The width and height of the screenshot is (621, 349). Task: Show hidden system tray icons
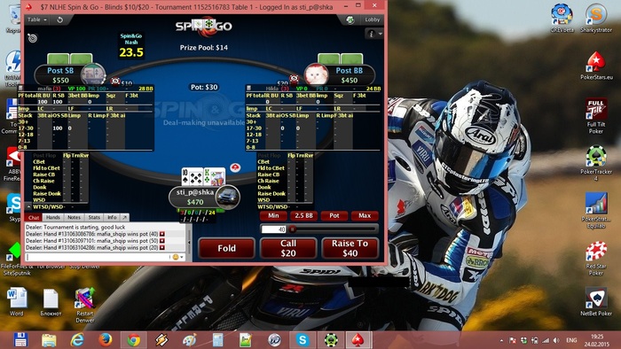501,340
